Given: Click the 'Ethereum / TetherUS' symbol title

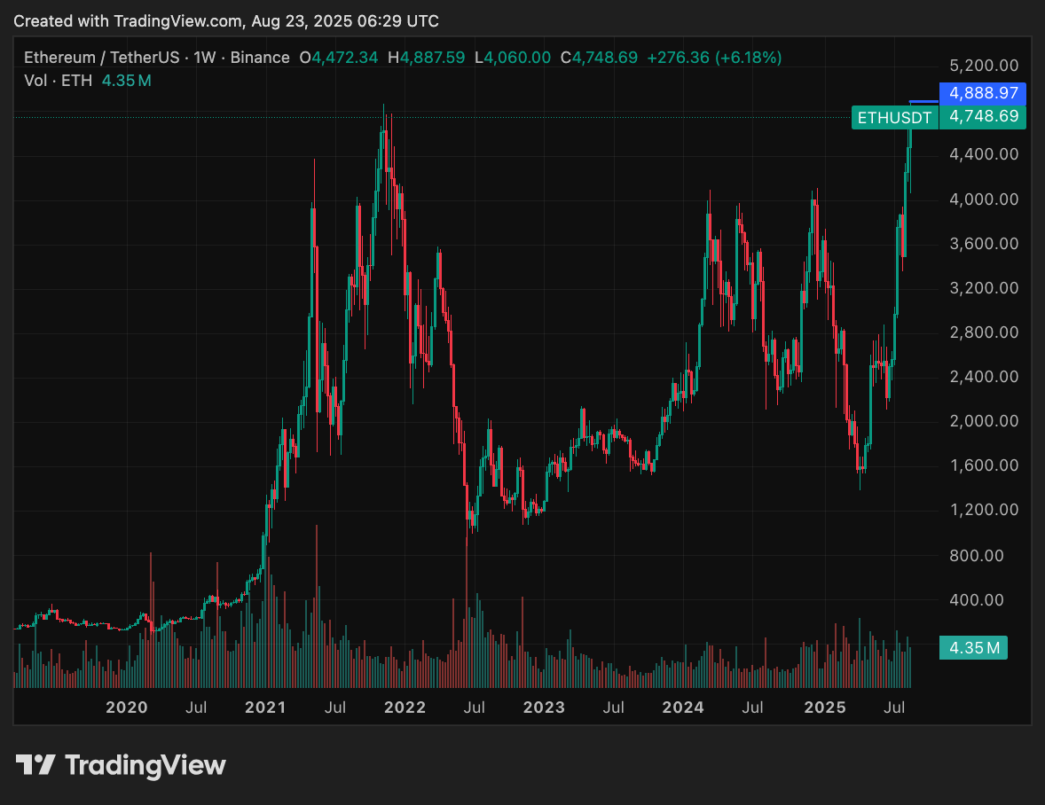Looking at the screenshot, I should click(102, 58).
